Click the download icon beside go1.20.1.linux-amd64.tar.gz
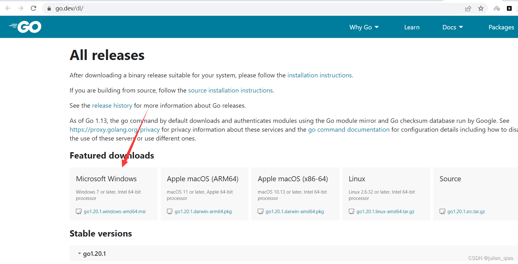This screenshot has width=518, height=264. (x=351, y=212)
